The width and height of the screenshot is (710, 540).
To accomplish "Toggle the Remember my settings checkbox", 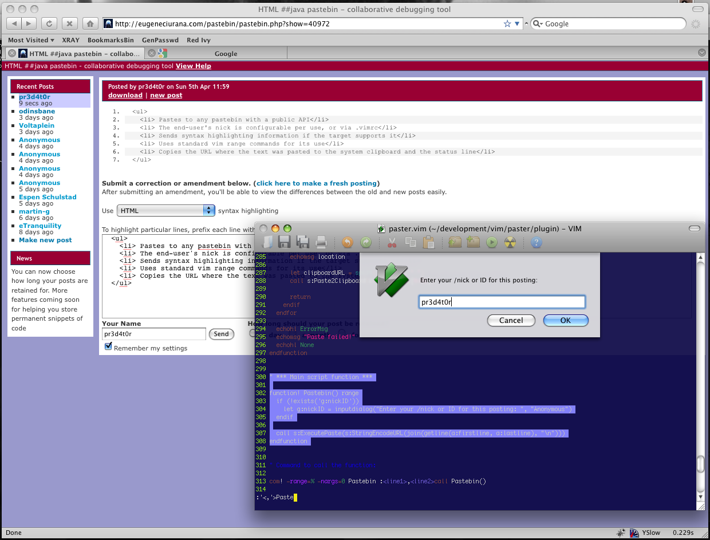I will [x=108, y=347].
